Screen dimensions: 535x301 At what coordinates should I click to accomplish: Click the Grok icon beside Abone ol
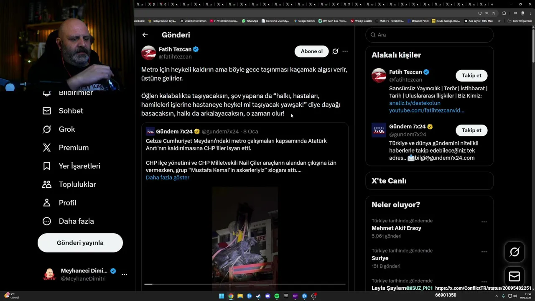click(335, 51)
